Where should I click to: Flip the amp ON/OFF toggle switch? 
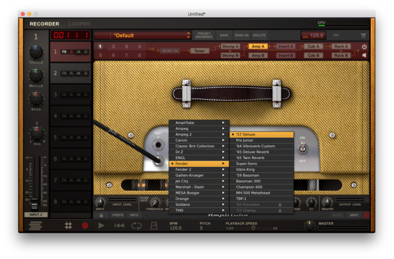pos(303,148)
